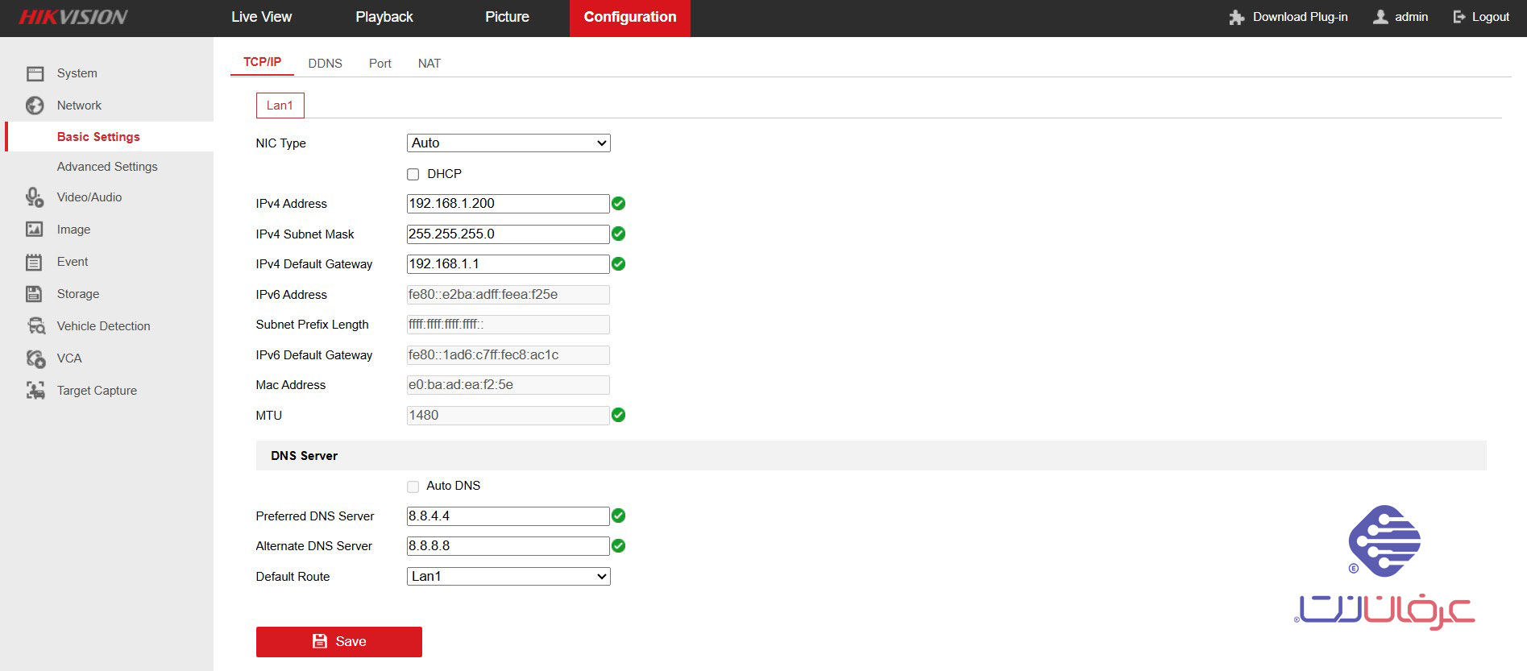
Task: Select the TCP/IP sub-tab
Action: pos(262,62)
